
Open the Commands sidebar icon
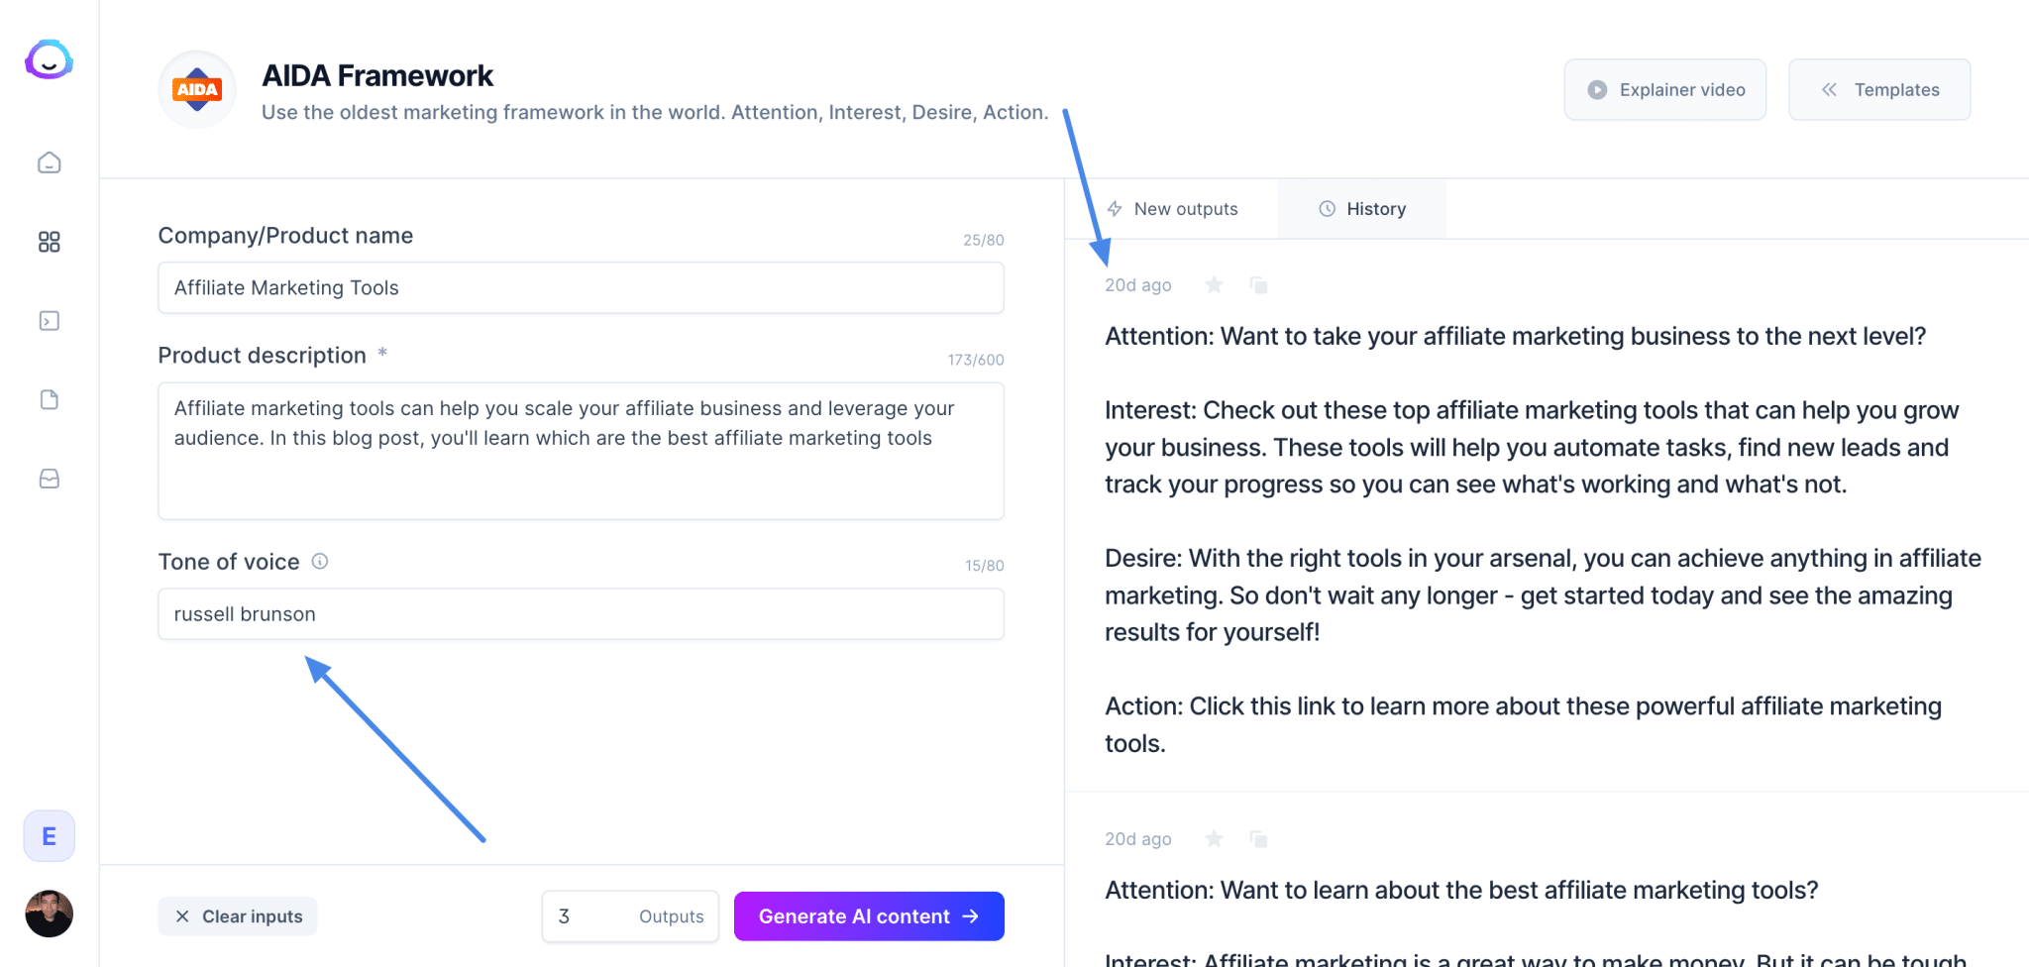pyautogui.click(x=49, y=321)
